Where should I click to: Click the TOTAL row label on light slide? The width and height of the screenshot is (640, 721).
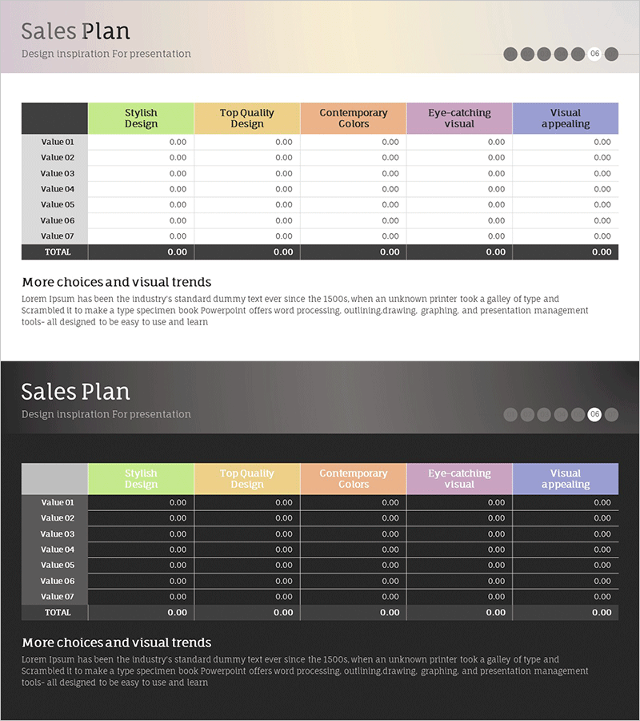click(58, 252)
